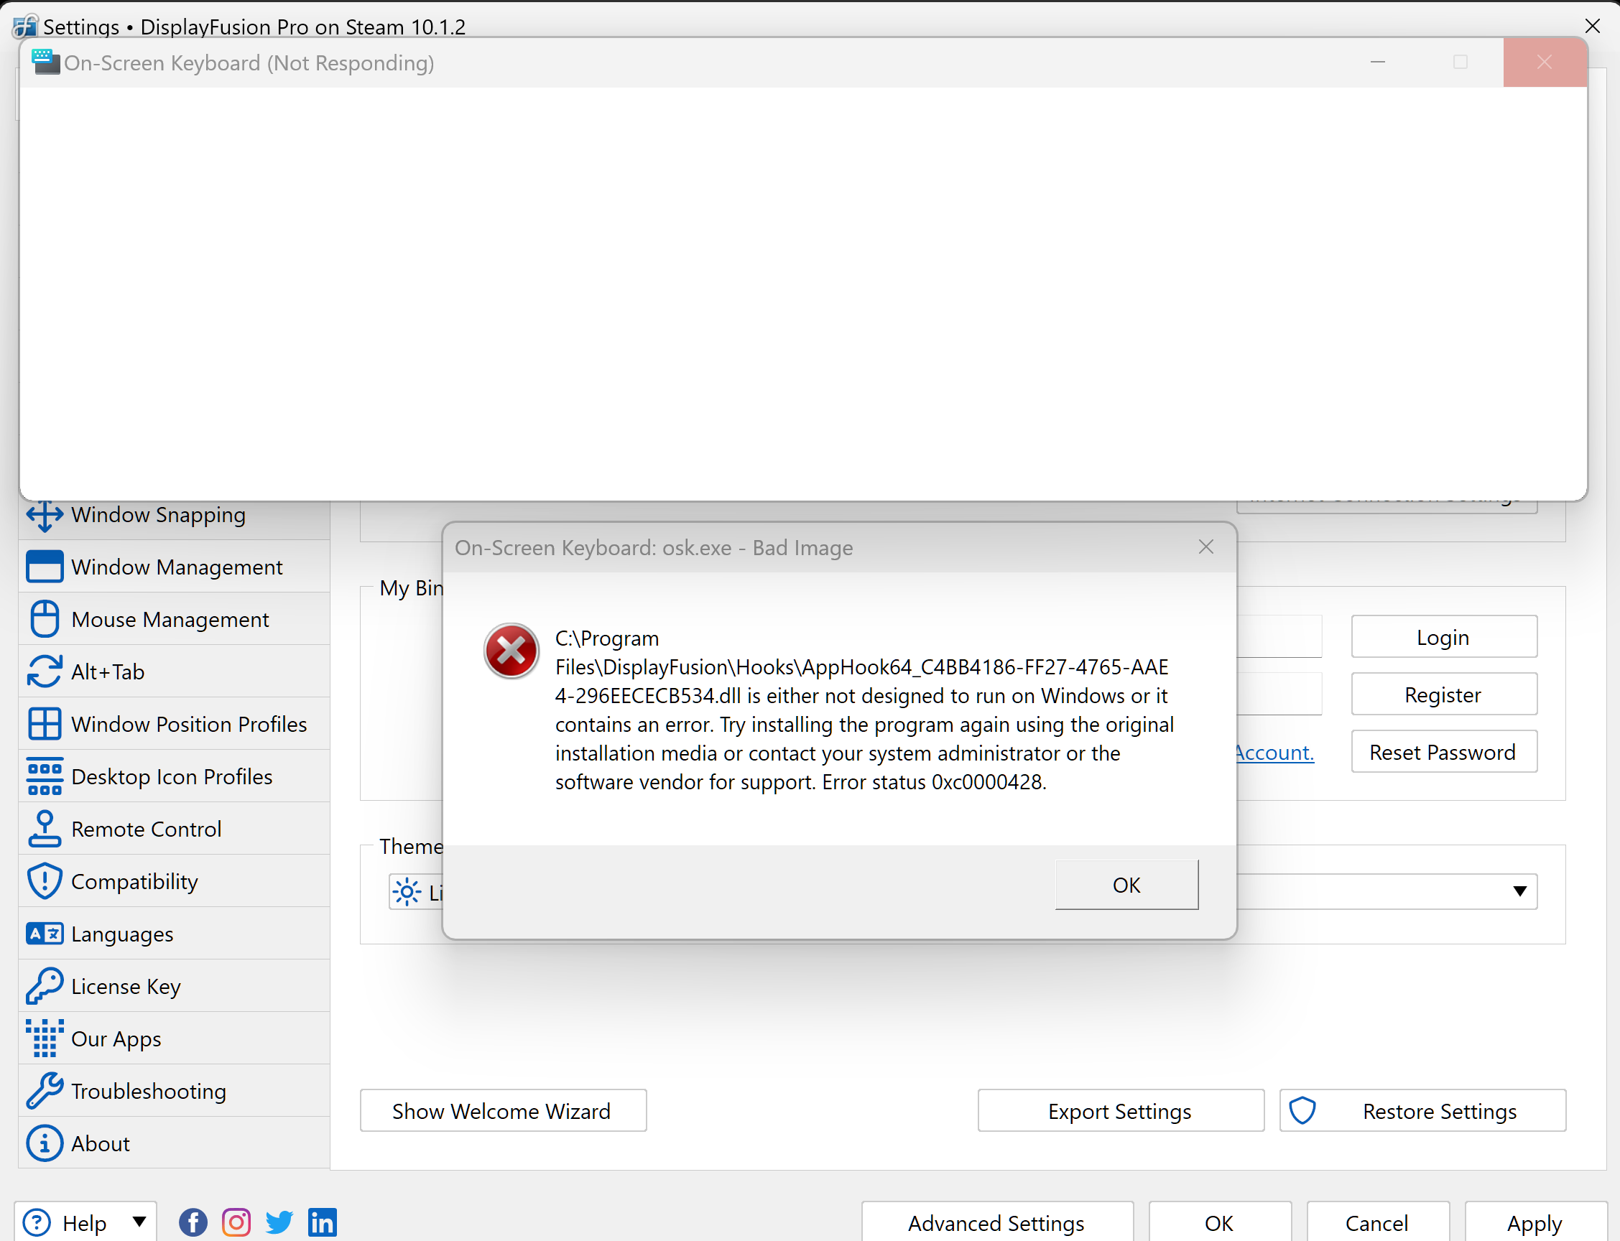This screenshot has height=1241, width=1620.
Task: Click the License Key icon
Action: coord(45,986)
